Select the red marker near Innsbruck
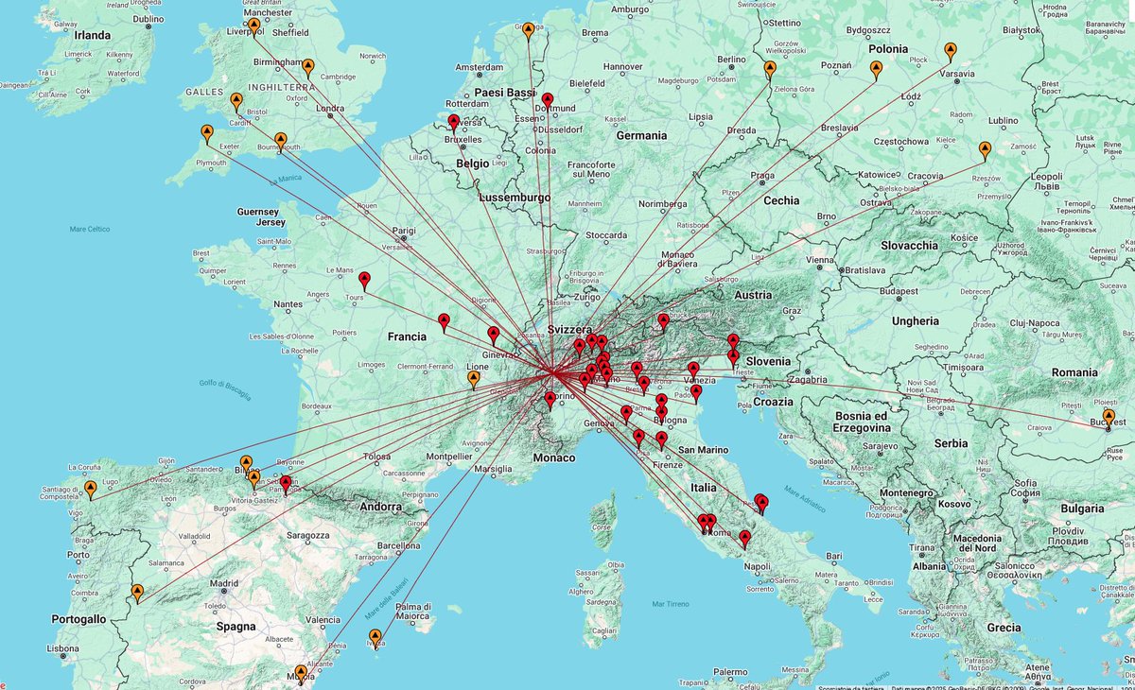Screen dimensions: 1135x690 tap(663, 323)
